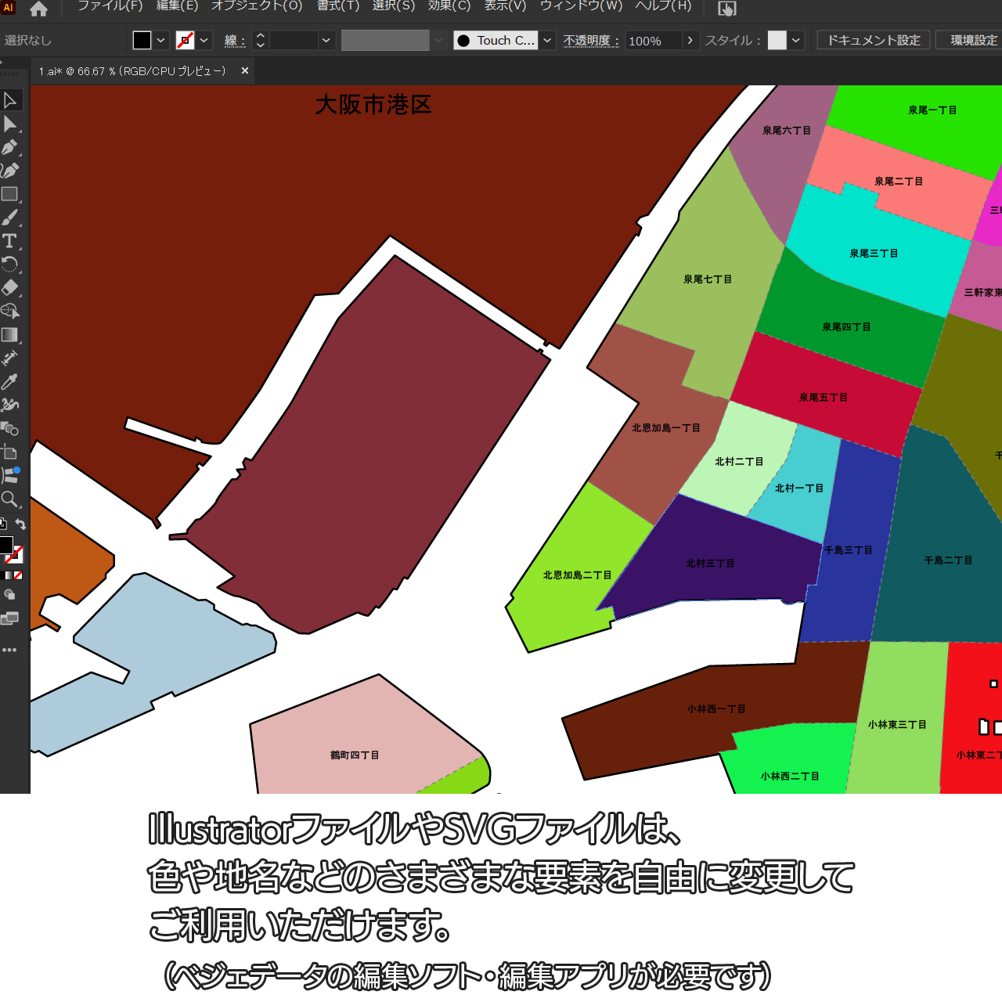Activate the Type tool
This screenshot has width=1002, height=1002.
(10, 241)
